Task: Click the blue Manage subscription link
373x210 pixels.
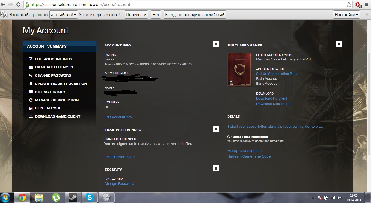Action: [244, 151]
